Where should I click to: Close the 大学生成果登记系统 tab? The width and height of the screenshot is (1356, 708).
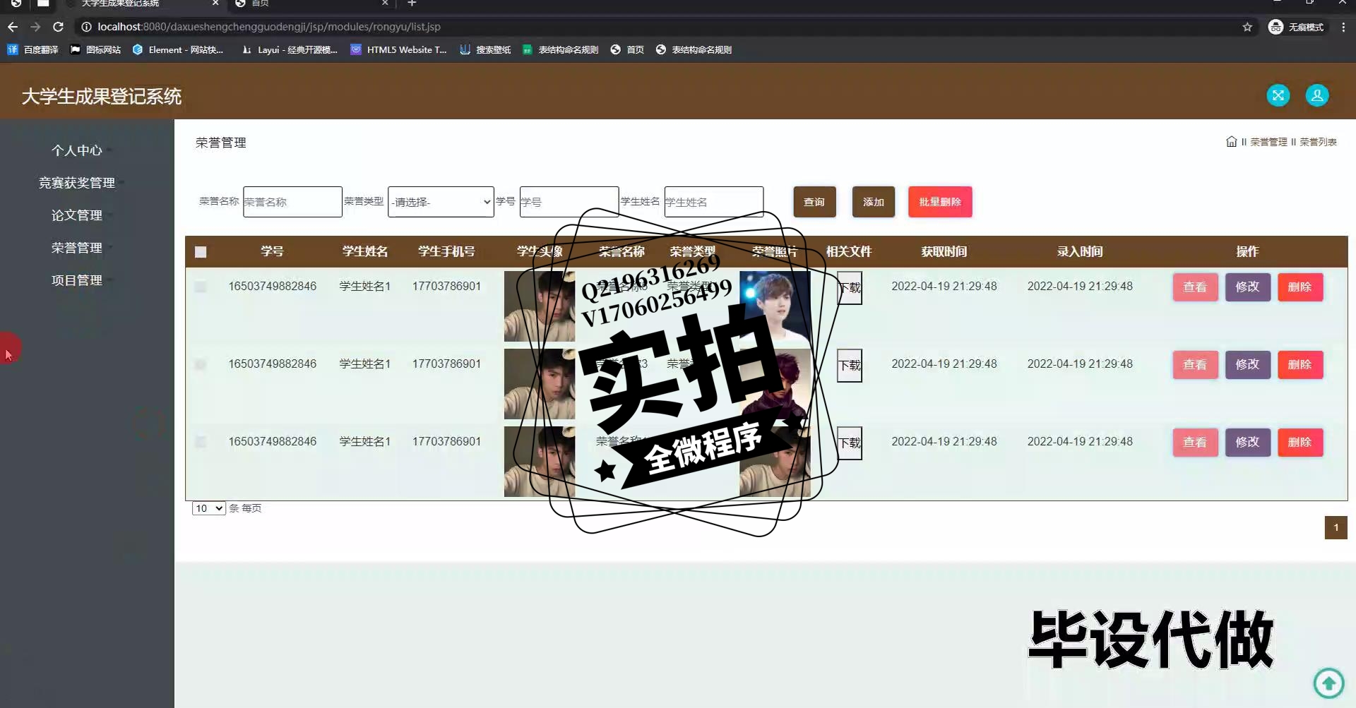tap(215, 4)
